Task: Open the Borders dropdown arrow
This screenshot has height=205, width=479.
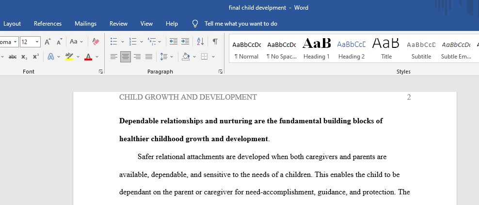Action: pyautogui.click(x=213, y=57)
